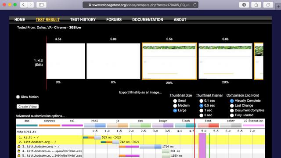Click the Safari back arrow button
281x158 pixels.
pos(23,5)
